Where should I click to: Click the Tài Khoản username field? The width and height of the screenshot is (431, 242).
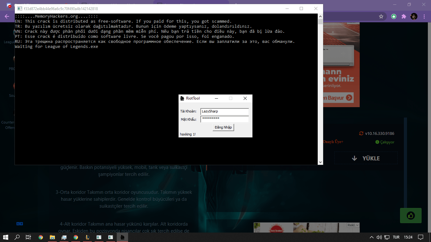(225, 111)
